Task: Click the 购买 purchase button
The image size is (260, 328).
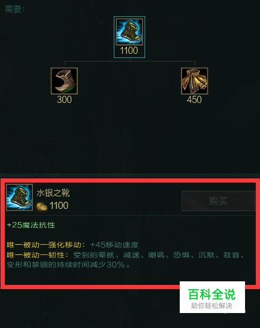Action: coord(218,201)
